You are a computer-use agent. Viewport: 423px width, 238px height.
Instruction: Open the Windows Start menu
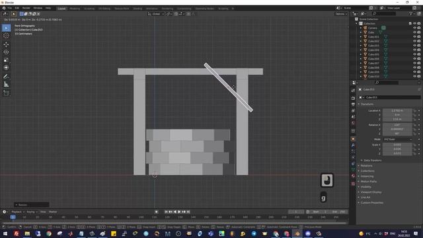[x=5, y=233]
